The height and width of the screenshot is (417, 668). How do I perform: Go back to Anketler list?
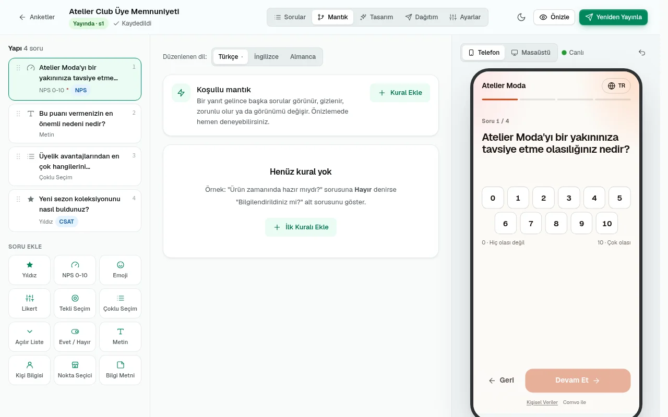(x=37, y=17)
